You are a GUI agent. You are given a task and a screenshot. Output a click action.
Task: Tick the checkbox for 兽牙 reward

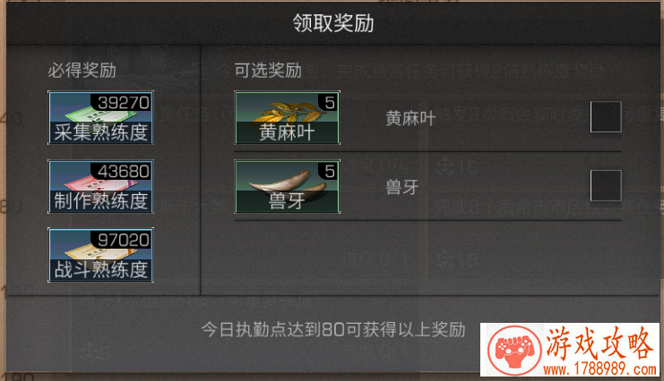pos(606,186)
